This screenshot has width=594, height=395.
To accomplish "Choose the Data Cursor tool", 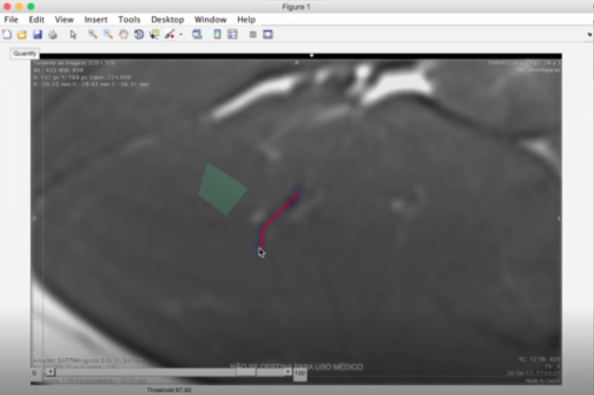I will 153,34.
